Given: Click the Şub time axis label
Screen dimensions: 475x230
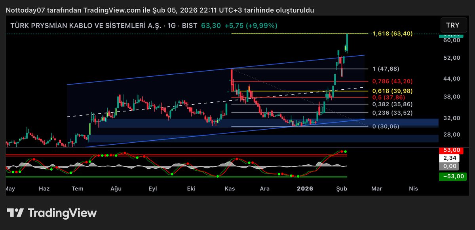Looking at the screenshot, I should click(x=342, y=189).
